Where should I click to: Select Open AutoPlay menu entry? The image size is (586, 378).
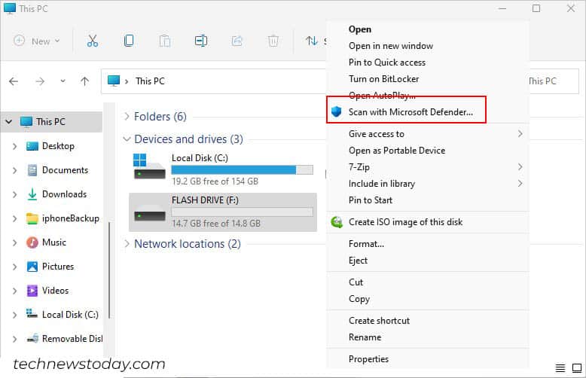[x=428, y=94]
